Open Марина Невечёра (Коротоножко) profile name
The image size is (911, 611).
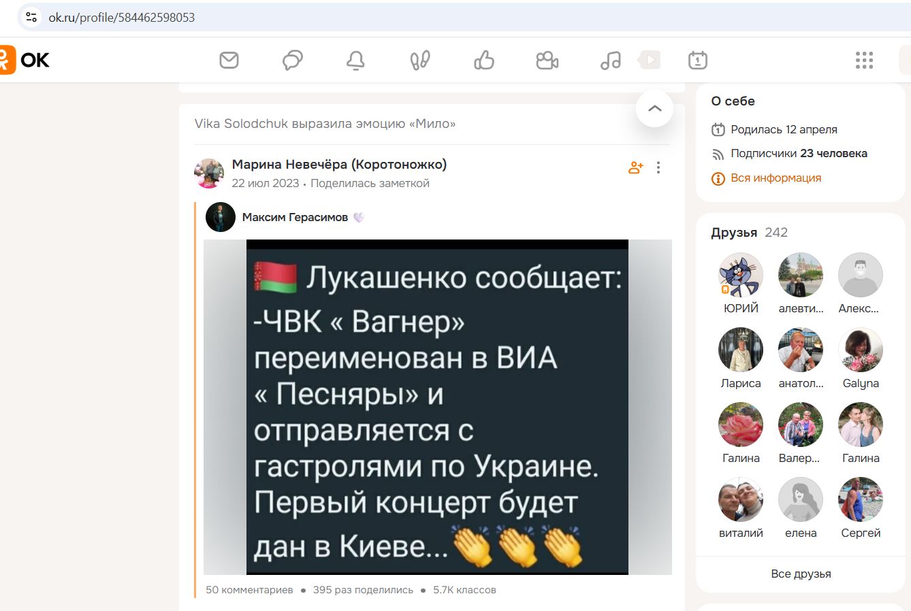[x=339, y=164]
